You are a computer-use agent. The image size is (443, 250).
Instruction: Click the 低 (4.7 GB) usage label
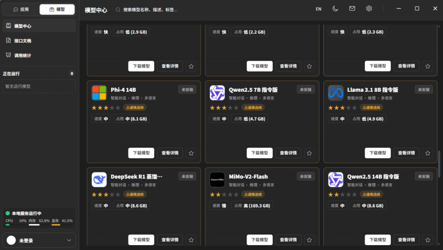click(x=250, y=119)
